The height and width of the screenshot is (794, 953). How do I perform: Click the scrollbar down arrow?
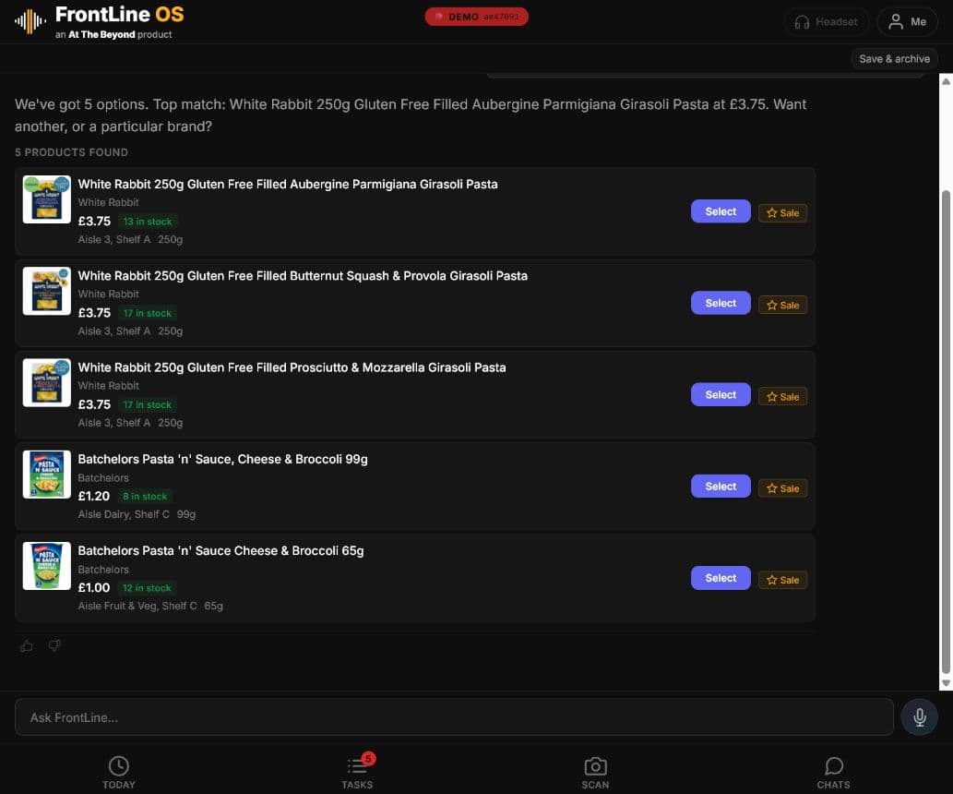[x=946, y=683]
